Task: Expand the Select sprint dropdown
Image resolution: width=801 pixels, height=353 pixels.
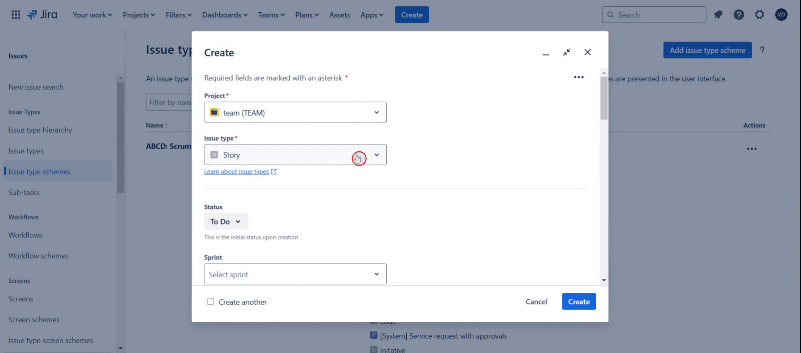Action: 295,274
